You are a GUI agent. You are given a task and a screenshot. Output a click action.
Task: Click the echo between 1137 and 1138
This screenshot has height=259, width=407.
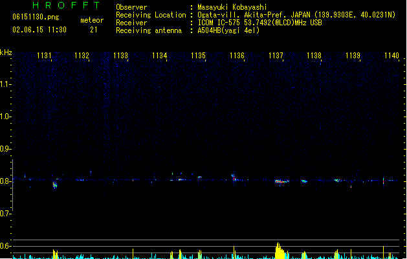(304, 181)
